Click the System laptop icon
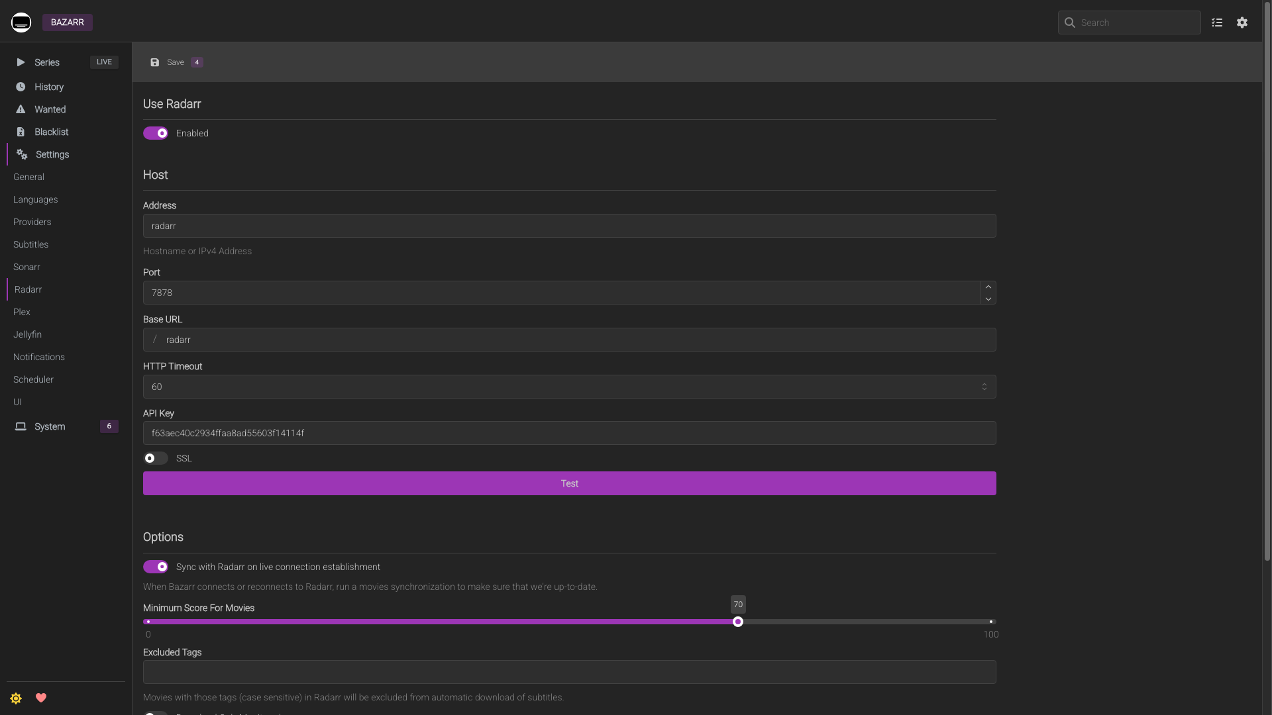This screenshot has width=1272, height=715. tap(21, 426)
